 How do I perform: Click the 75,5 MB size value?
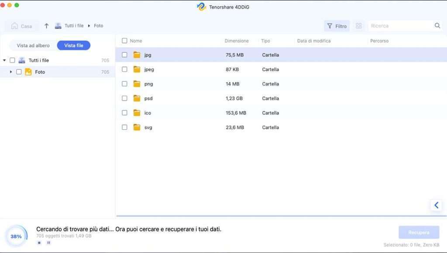(x=234, y=55)
